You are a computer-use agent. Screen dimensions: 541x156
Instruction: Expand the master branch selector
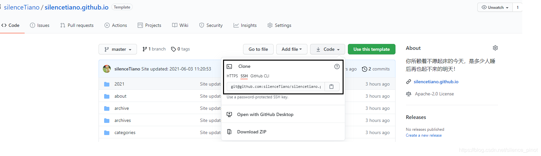pos(118,49)
